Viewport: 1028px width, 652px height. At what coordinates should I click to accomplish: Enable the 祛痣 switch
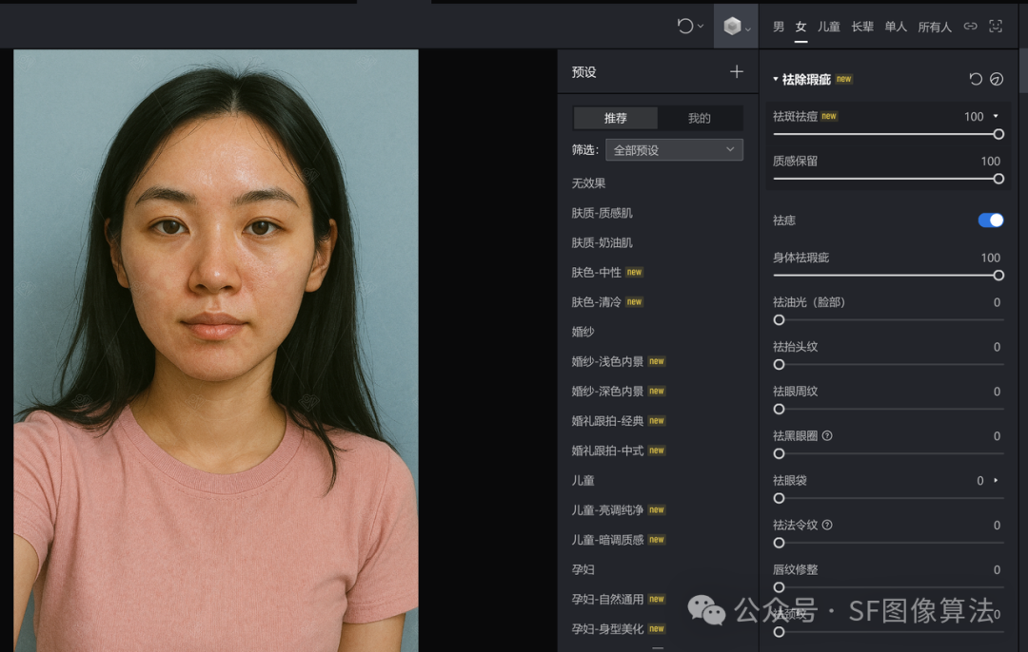[x=990, y=220]
